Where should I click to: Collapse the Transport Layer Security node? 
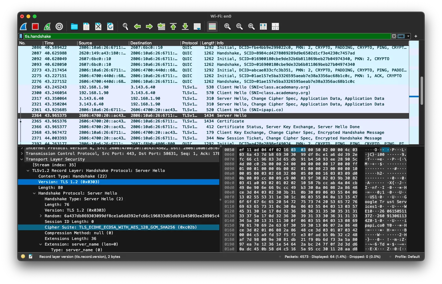(x=22, y=159)
